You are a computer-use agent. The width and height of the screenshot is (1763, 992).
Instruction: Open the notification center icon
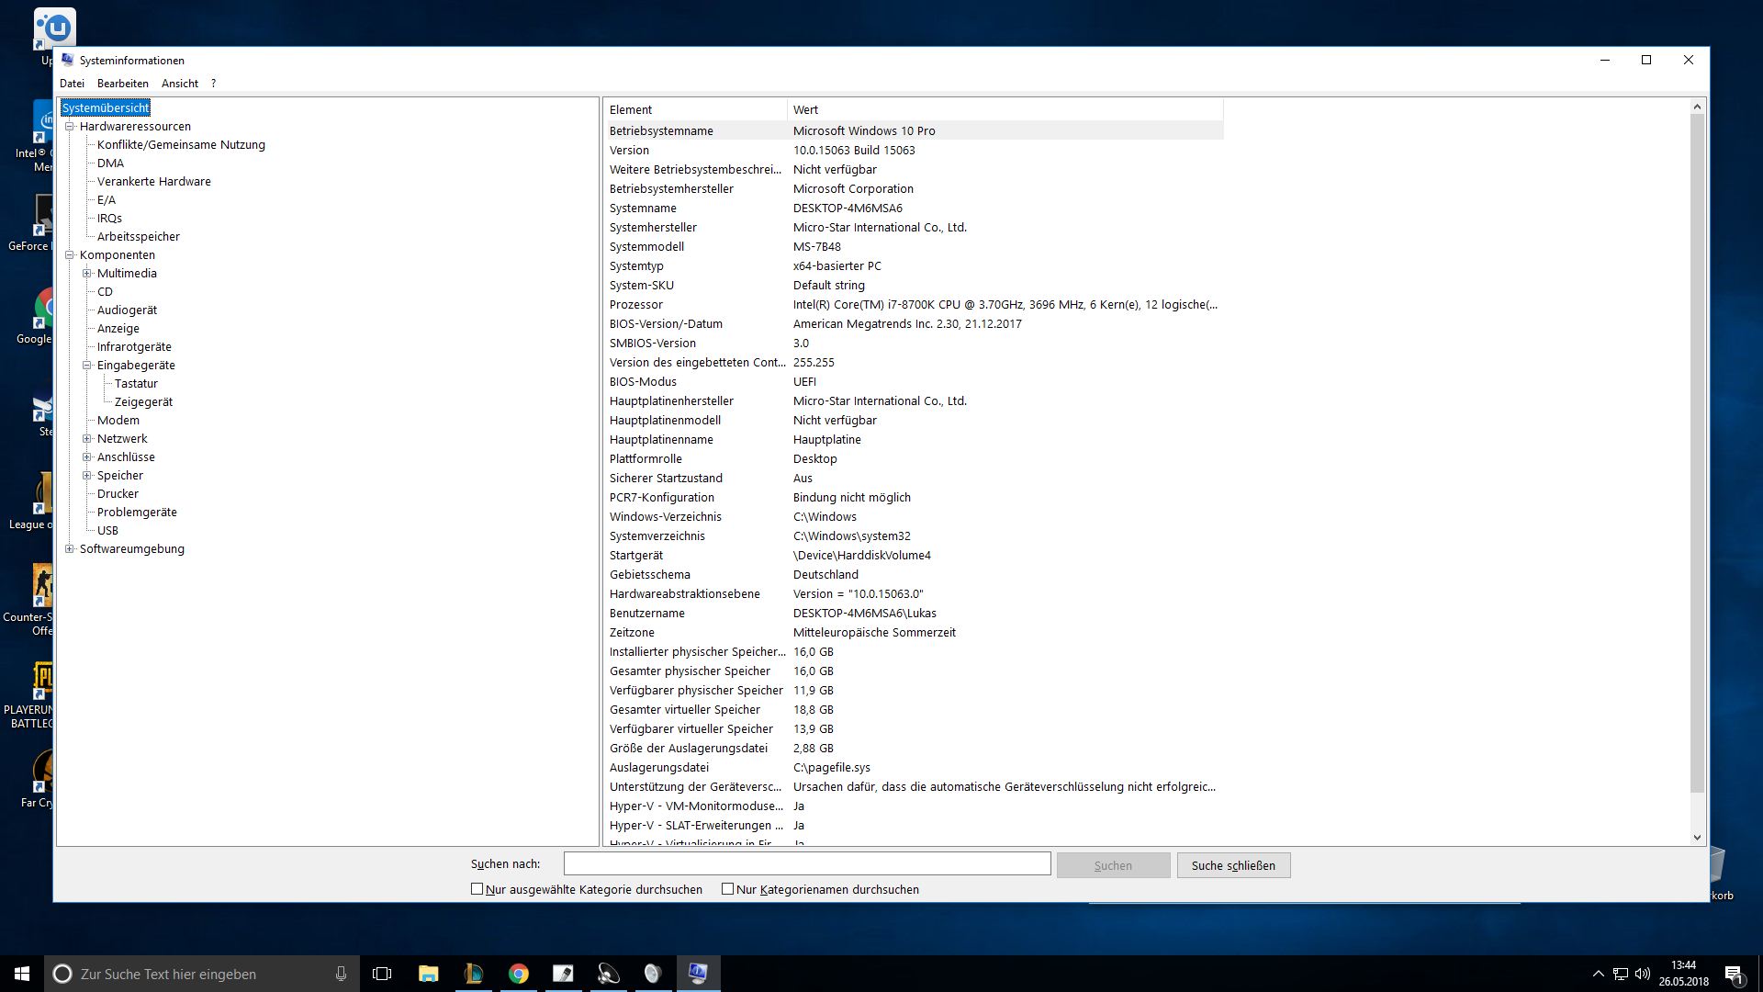click(1734, 974)
